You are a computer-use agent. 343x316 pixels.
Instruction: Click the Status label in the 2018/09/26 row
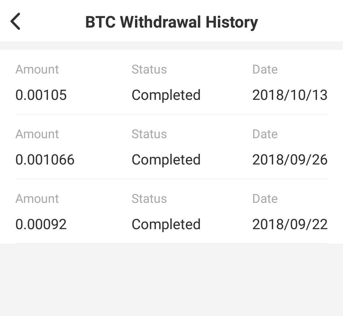[x=149, y=134]
